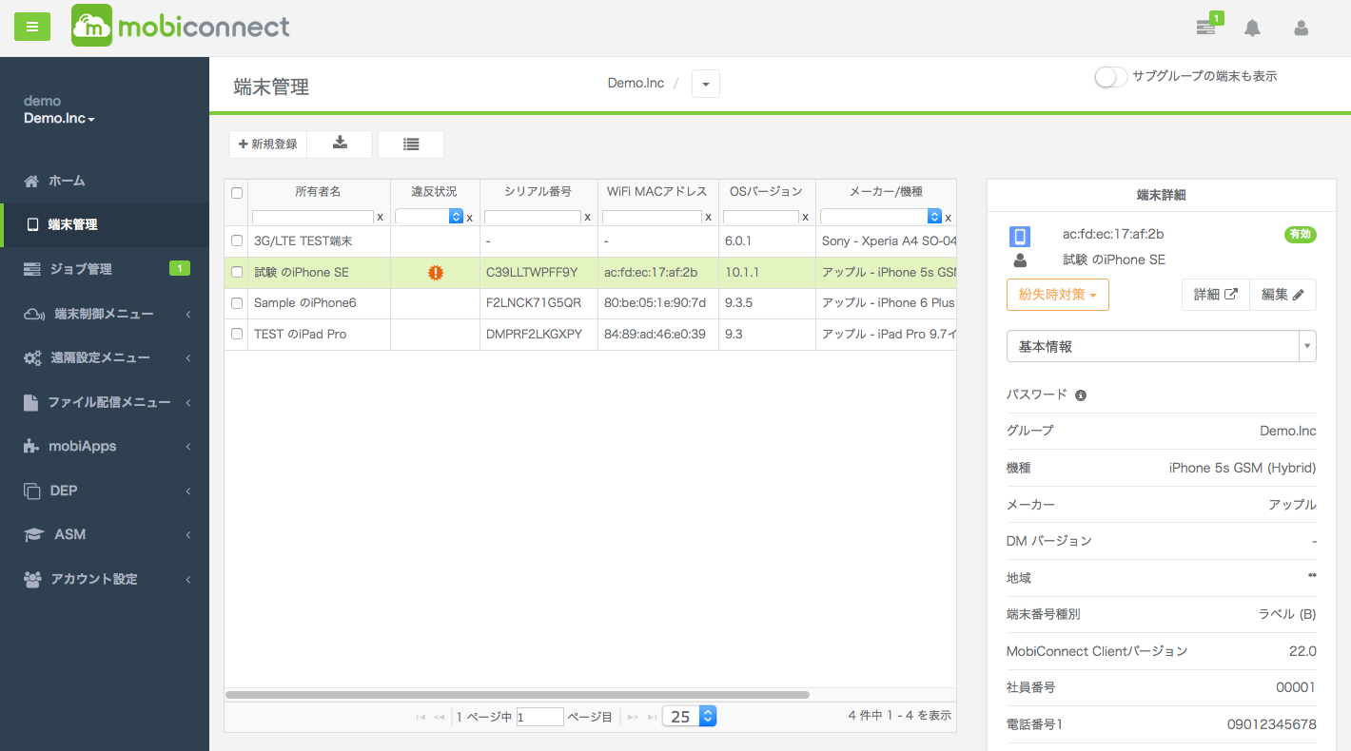
Task: Click Demo.Inc in the breadcrumb
Action: point(636,84)
